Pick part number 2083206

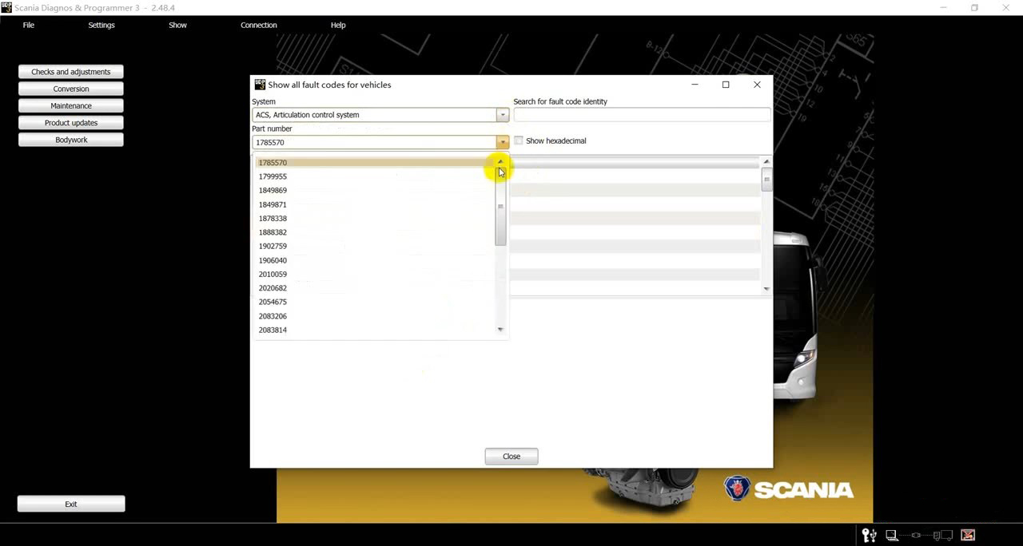pos(375,316)
